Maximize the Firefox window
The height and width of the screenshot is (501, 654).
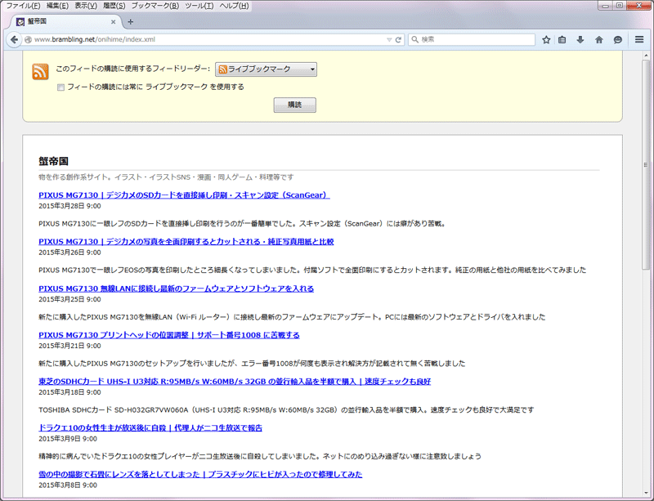point(620,5)
